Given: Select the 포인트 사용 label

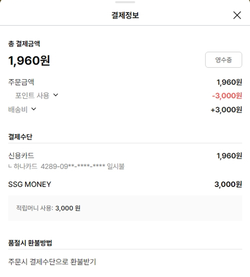Looking at the screenshot, I should (x=32, y=95).
